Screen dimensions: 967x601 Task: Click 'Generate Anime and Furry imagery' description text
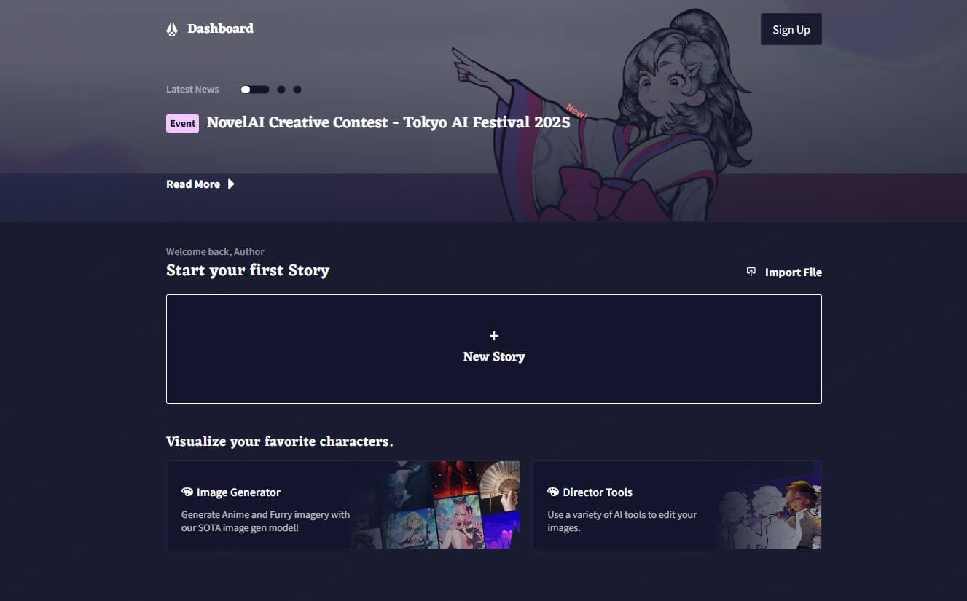(x=266, y=521)
